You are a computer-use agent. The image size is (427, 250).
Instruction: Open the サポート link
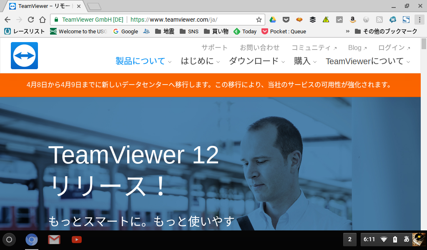pos(214,47)
